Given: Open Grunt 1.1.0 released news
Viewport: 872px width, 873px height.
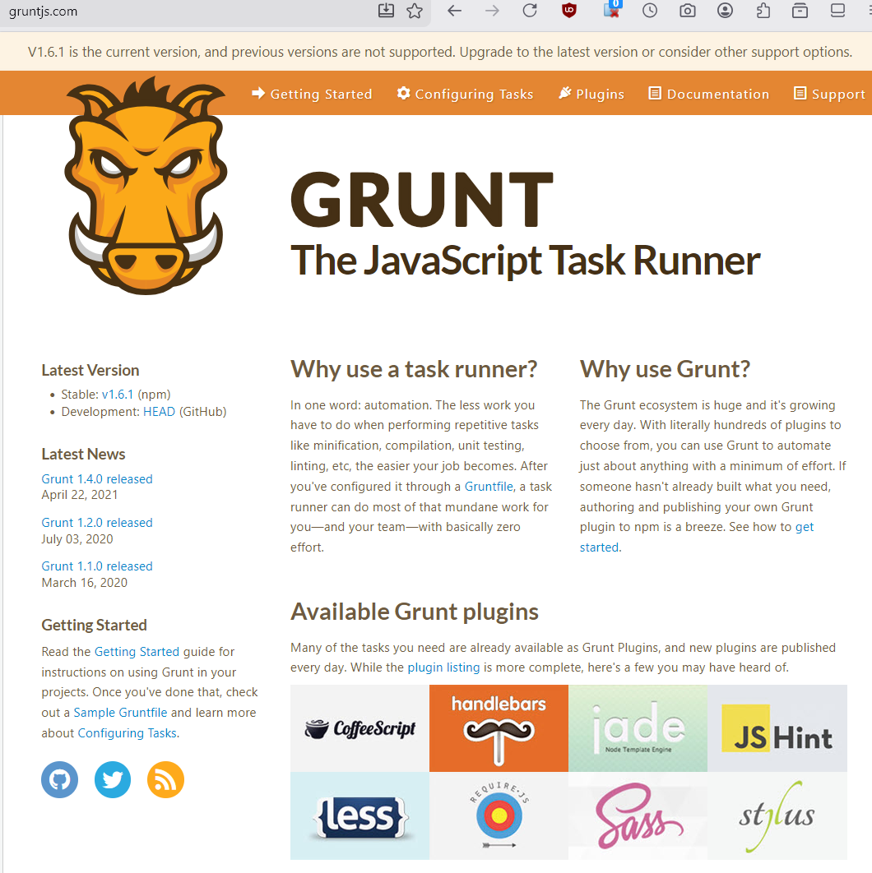Looking at the screenshot, I should [x=97, y=566].
